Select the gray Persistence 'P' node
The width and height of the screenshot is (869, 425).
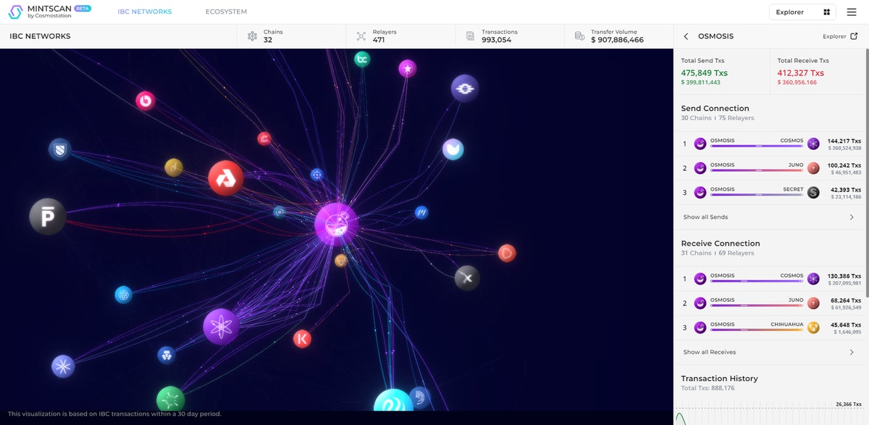pos(48,217)
